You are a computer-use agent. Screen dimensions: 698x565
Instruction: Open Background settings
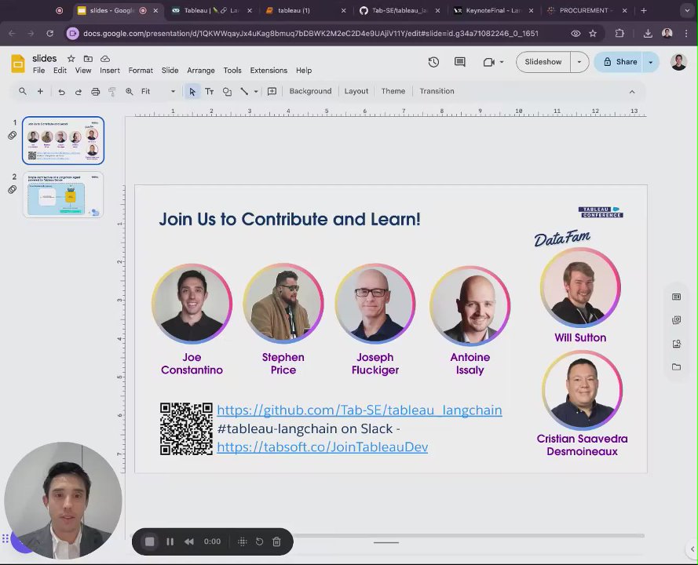coord(310,91)
